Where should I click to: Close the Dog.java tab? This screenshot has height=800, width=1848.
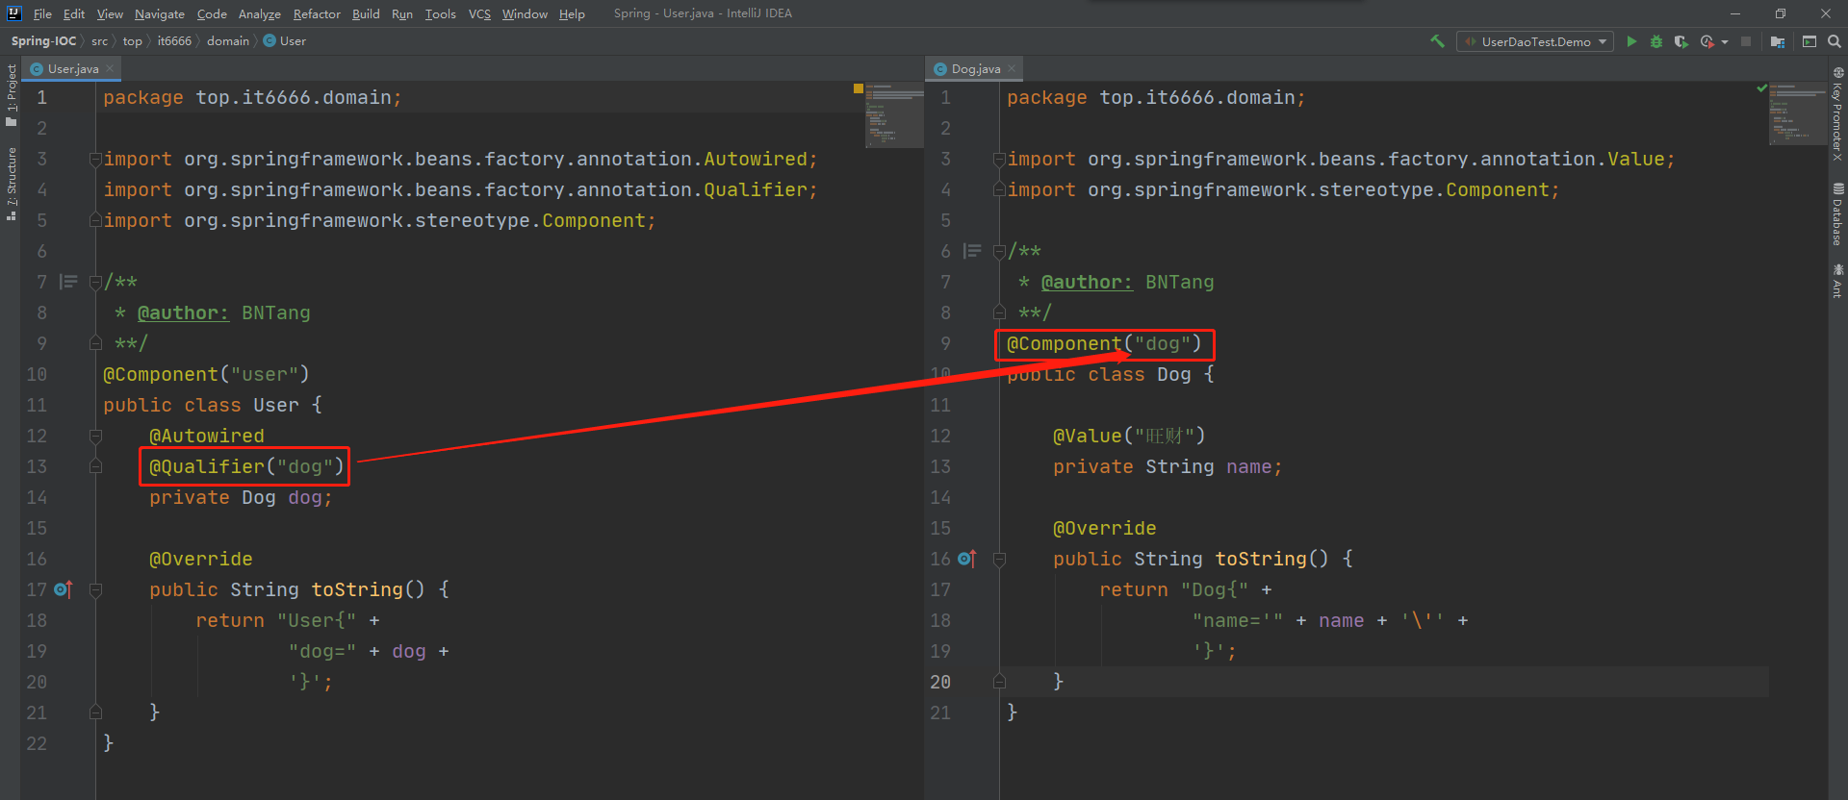[x=1012, y=68]
